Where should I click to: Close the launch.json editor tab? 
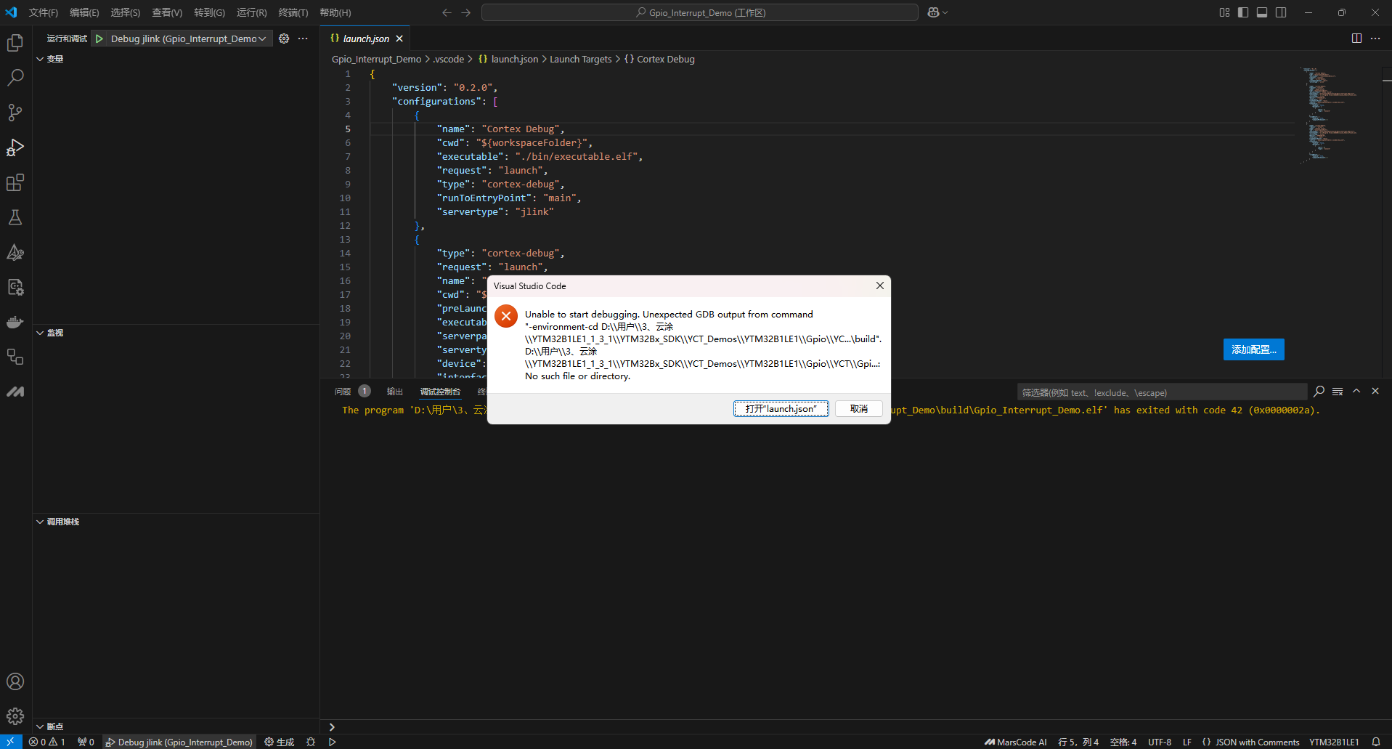(x=399, y=39)
